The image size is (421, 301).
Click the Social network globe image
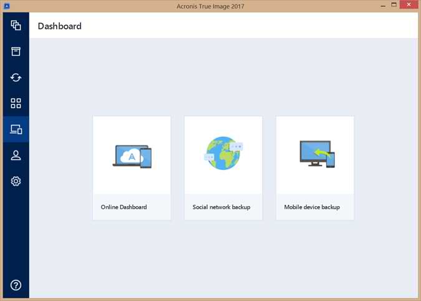pos(223,153)
